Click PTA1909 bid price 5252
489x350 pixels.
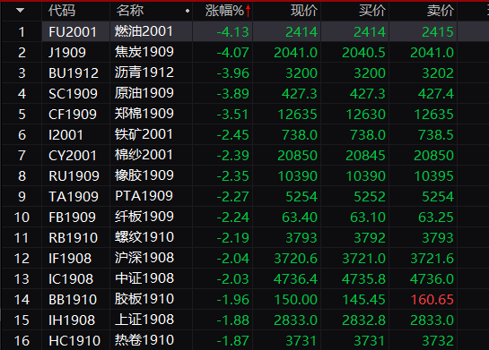tap(370, 196)
